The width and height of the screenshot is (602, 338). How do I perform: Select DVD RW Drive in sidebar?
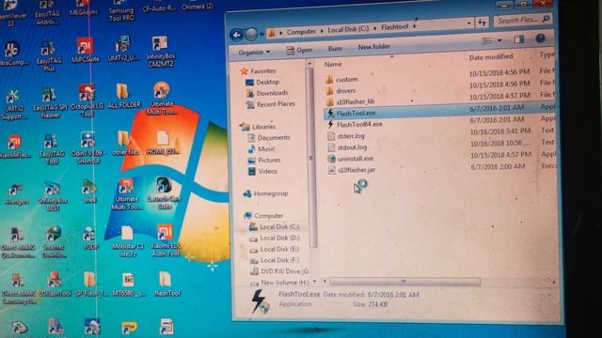click(x=279, y=271)
